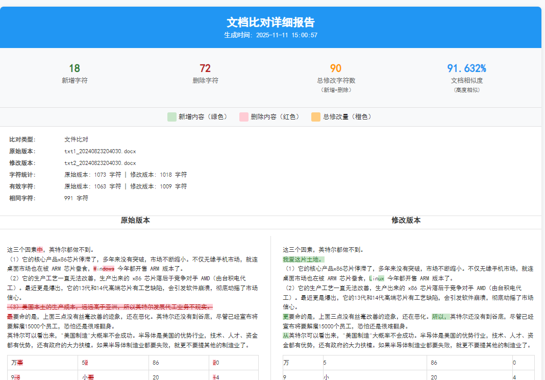Click the added characters count 18
545x380 pixels.
(75, 68)
